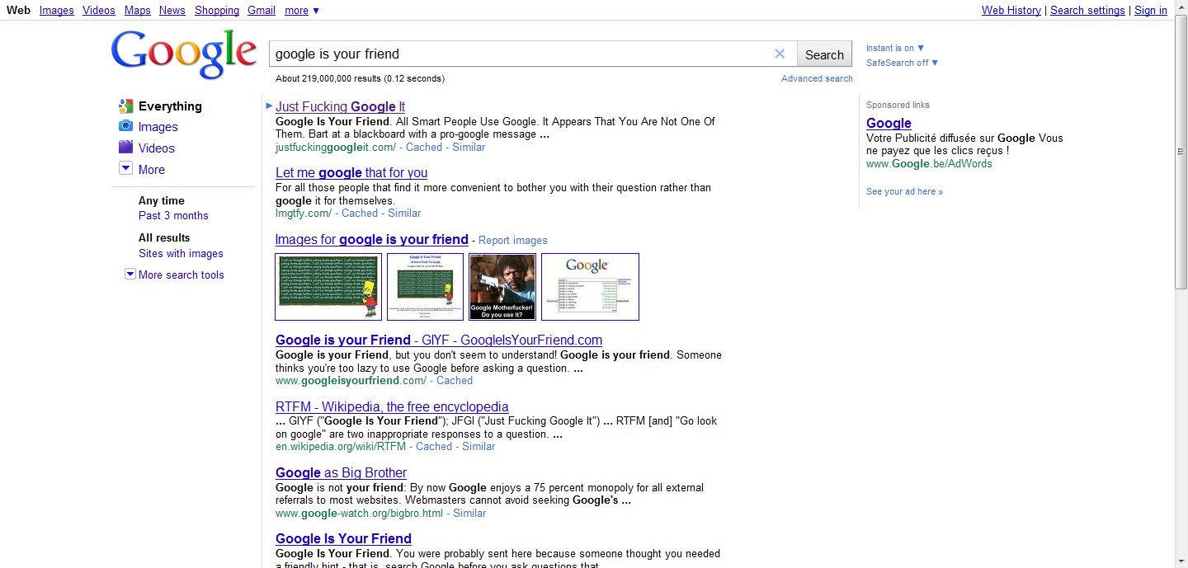
Task: Open cached copy of justfuckinggoogleit.com result
Action: tap(424, 147)
